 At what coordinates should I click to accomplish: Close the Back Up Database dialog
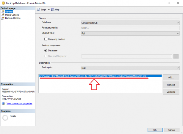(x=178, y=3)
